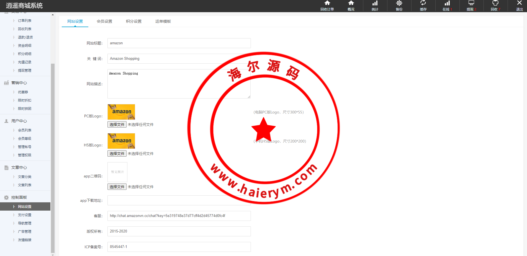Click the sidebar vertical scrollbar
Screen dimensions: 527x256
(x=53, y=158)
